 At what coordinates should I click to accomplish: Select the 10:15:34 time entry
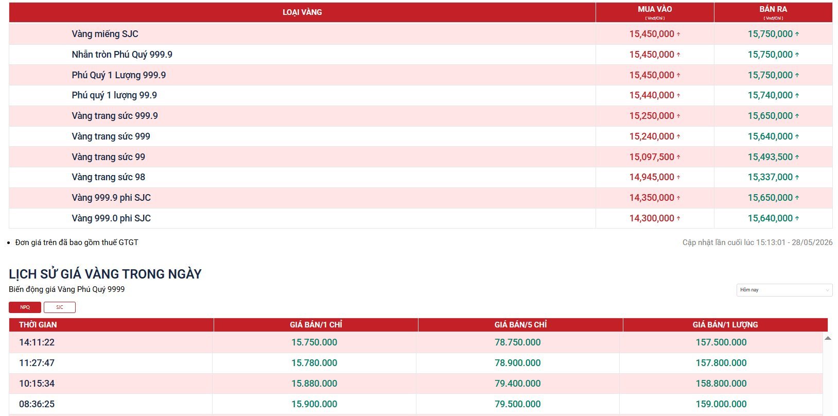click(x=37, y=384)
